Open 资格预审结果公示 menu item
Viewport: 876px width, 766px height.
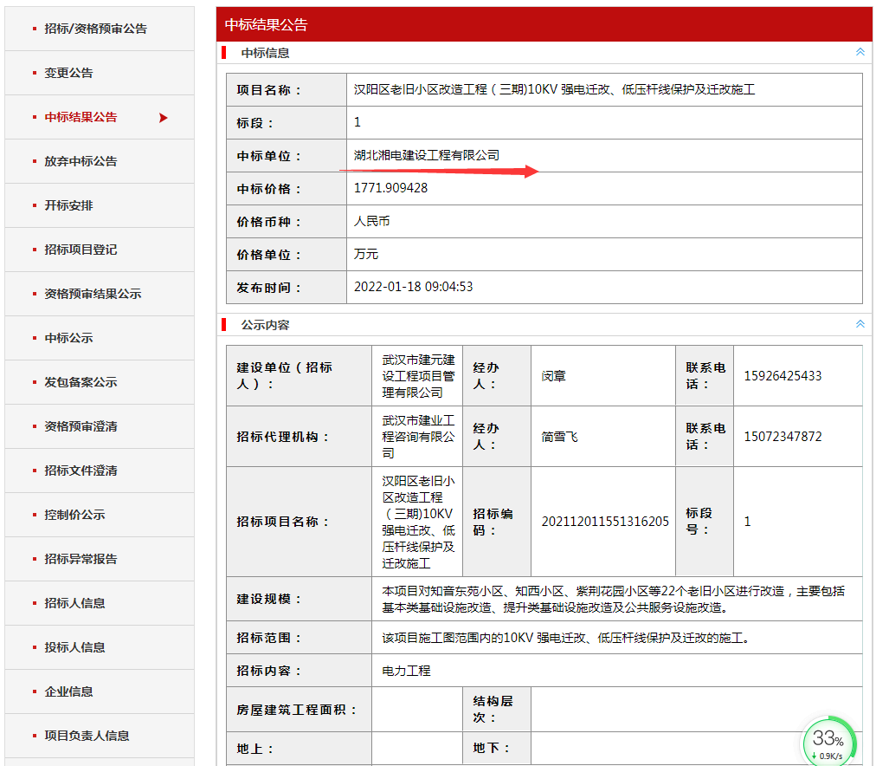[x=93, y=294]
